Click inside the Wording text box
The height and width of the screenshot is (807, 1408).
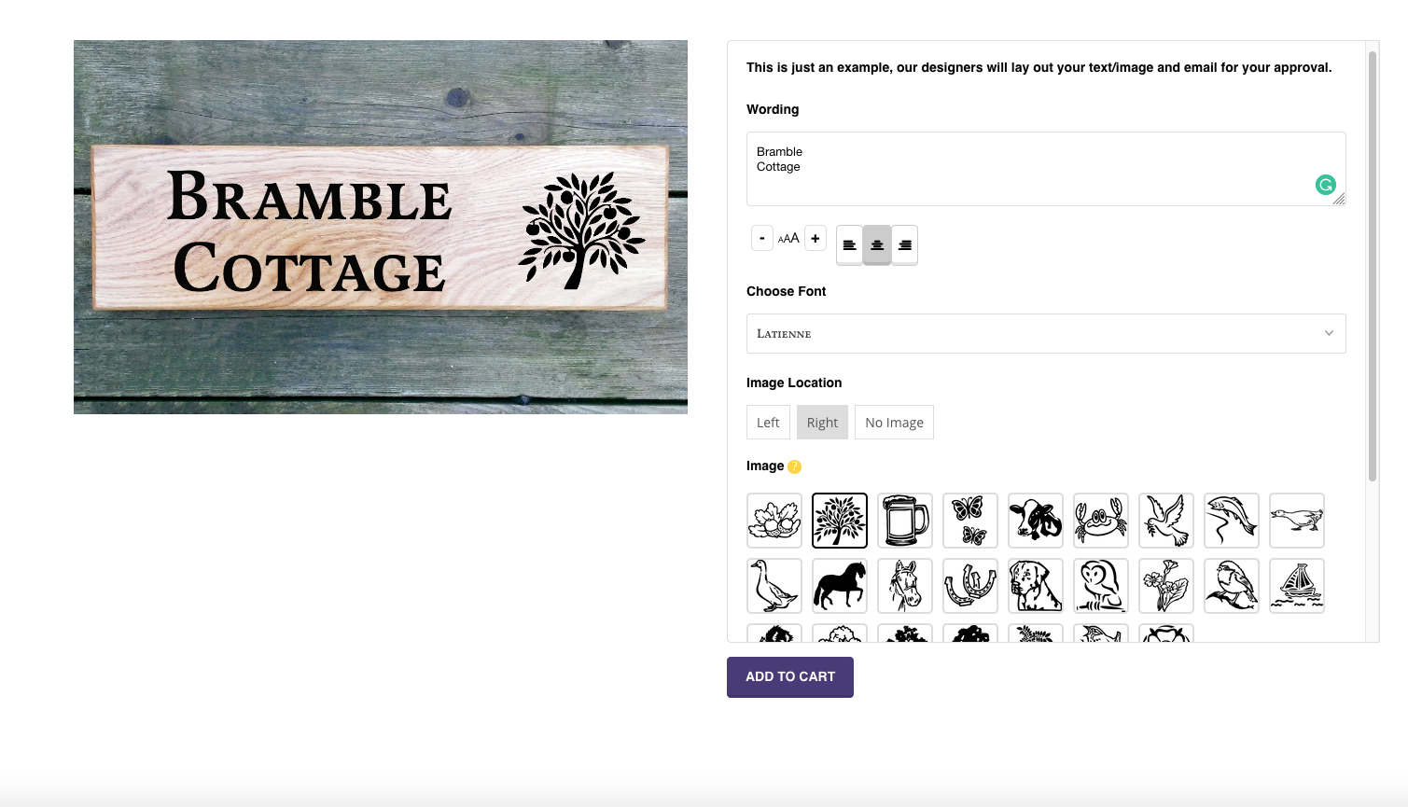[x=1026, y=168]
